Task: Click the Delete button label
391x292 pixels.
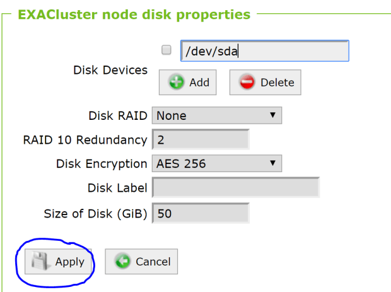Action: point(277,83)
